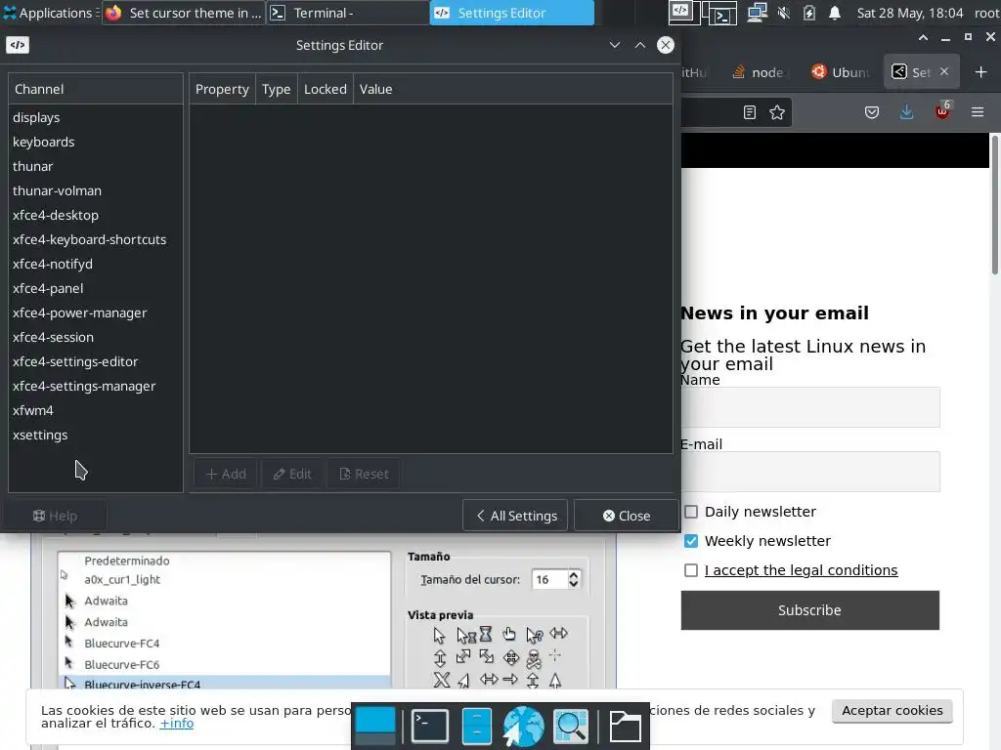Bookmark this page with the star icon
This screenshot has height=750, width=1001.
click(x=777, y=113)
